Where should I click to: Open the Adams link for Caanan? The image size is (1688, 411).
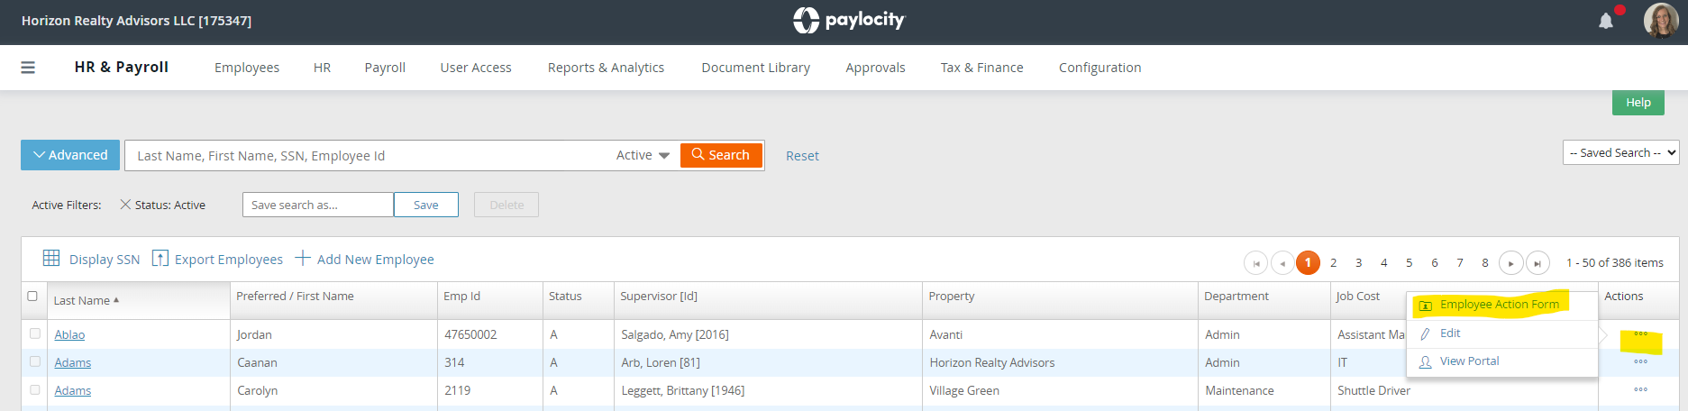pos(72,362)
